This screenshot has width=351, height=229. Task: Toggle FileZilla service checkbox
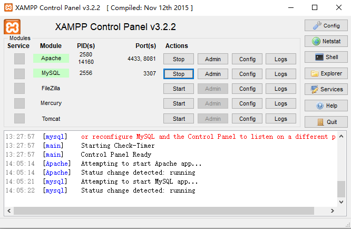(19, 89)
